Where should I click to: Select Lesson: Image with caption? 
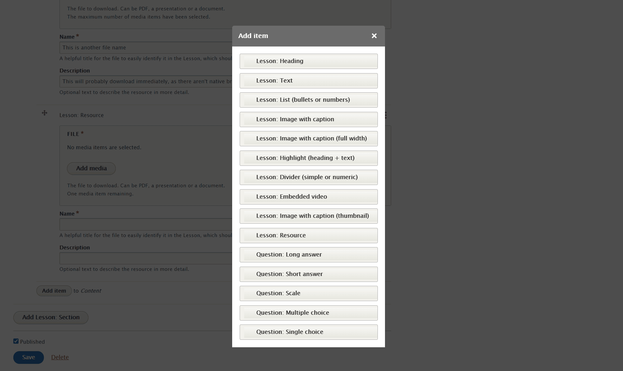308,119
